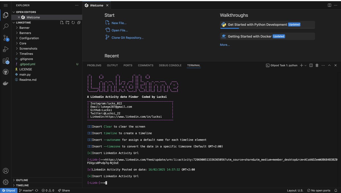The image size is (341, 193).
Task: Switch to the Output tab
Action: 112,65
